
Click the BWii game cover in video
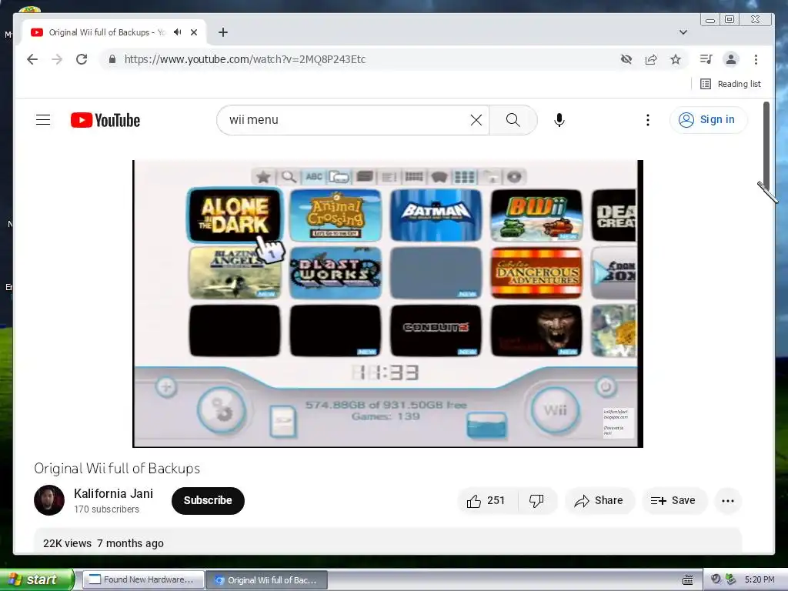click(x=536, y=215)
